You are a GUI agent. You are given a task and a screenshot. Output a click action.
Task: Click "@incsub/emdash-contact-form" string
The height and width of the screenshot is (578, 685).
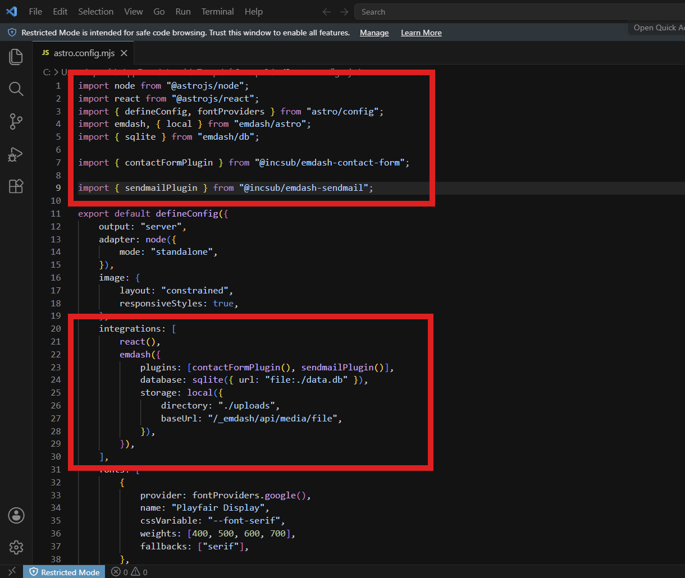tap(330, 163)
